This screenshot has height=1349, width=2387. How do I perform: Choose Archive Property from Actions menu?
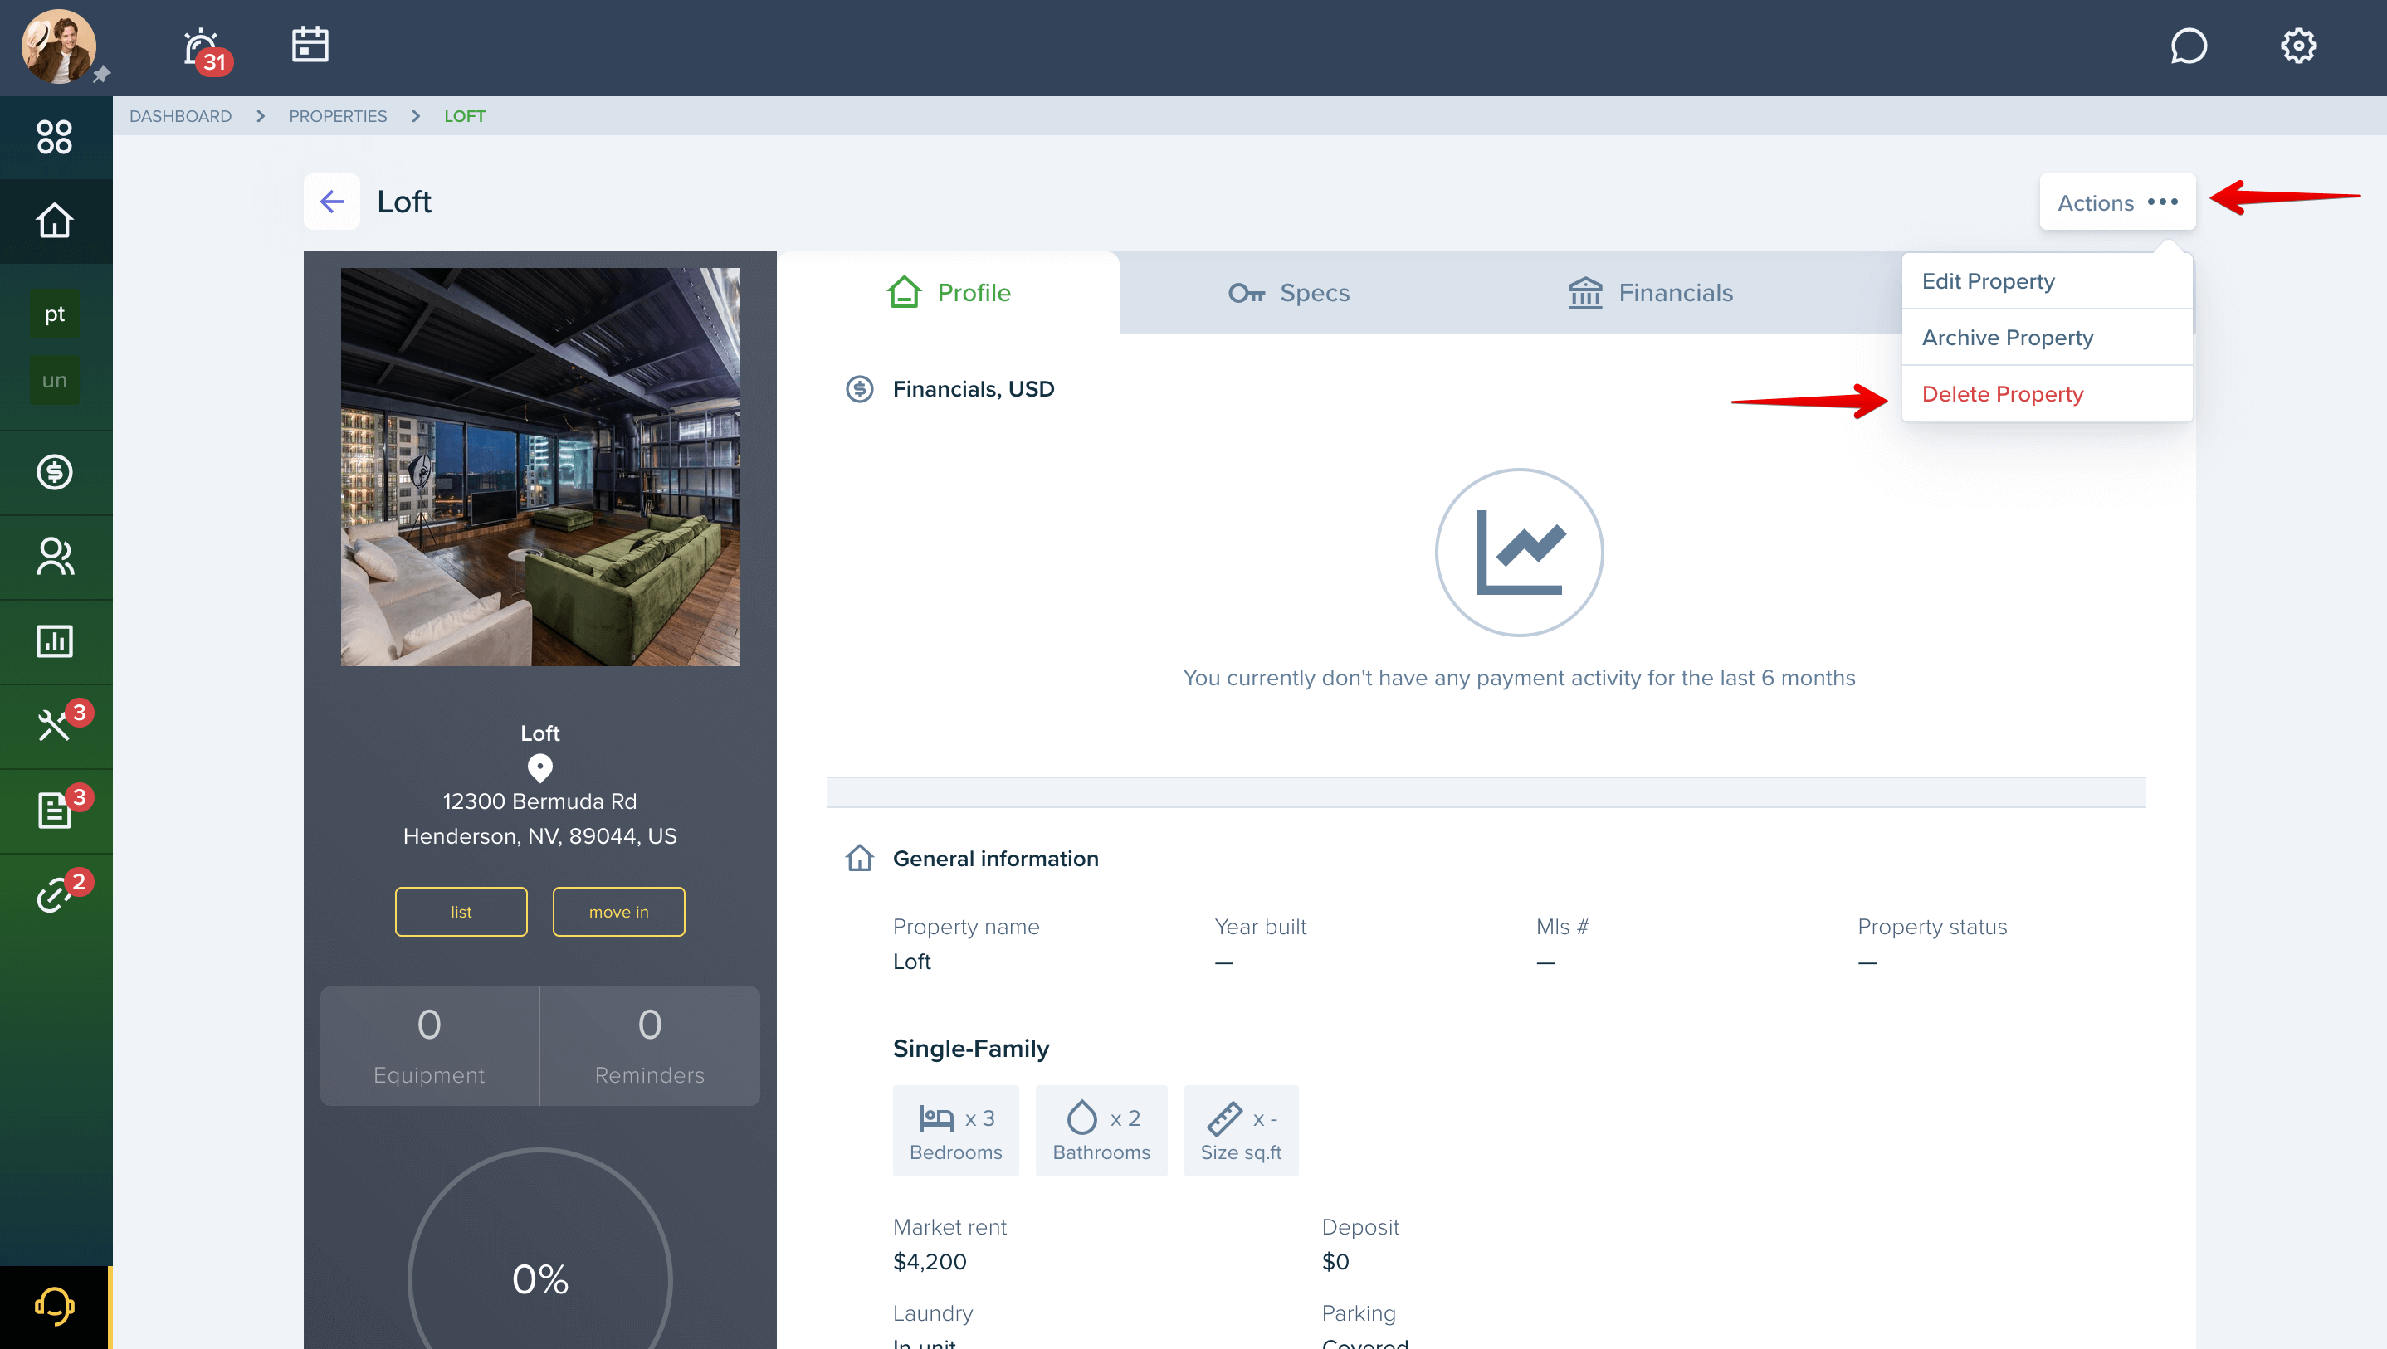pyautogui.click(x=2047, y=337)
